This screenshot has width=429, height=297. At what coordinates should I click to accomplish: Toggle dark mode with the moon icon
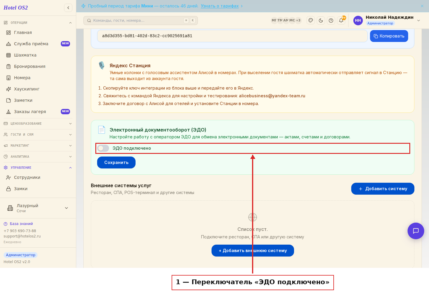(x=321, y=21)
